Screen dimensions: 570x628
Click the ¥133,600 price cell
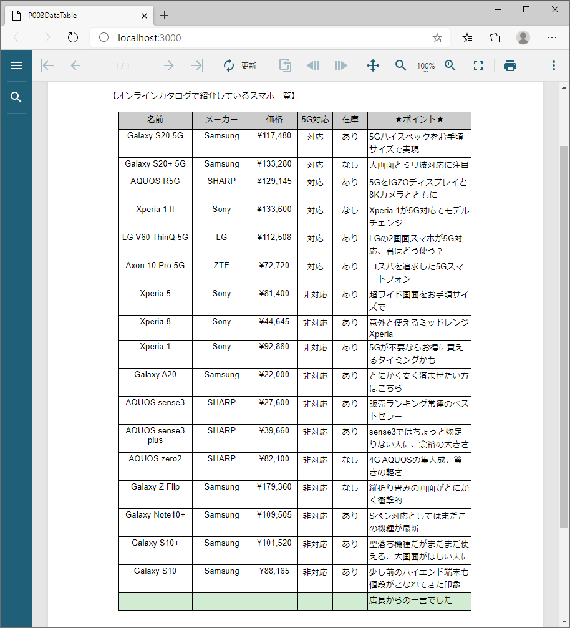[x=274, y=216]
